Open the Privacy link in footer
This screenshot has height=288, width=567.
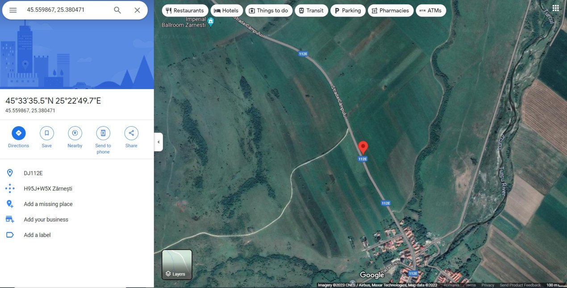tap(488, 285)
